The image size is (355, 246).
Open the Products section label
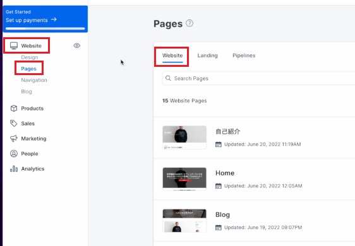pyautogui.click(x=32, y=108)
